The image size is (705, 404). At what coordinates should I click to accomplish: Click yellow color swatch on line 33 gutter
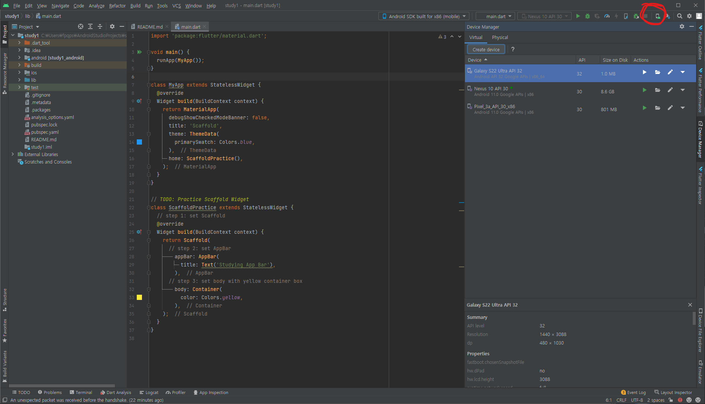[139, 297]
